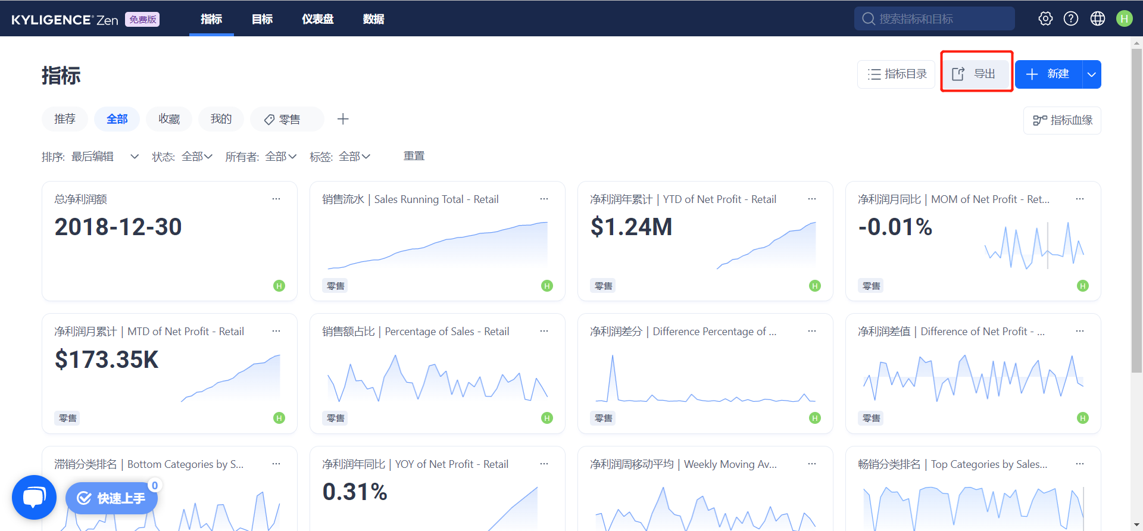Switch to the 目标 nav tab
Image resolution: width=1143 pixels, height=531 pixels.
tap(262, 19)
